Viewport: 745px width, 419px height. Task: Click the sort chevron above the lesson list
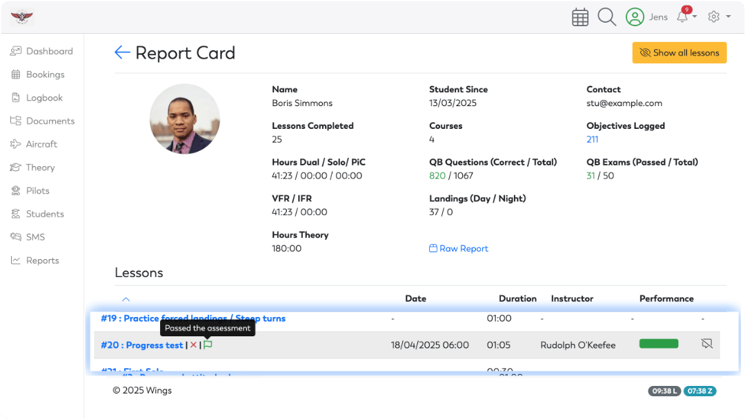coord(126,299)
